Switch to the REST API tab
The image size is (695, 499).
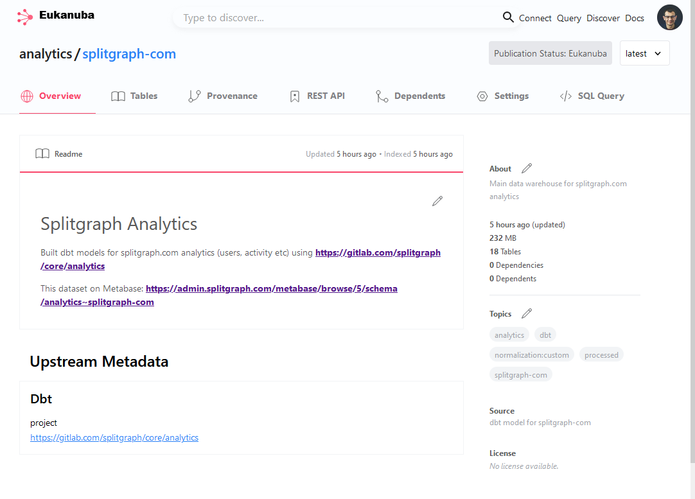coord(317,96)
